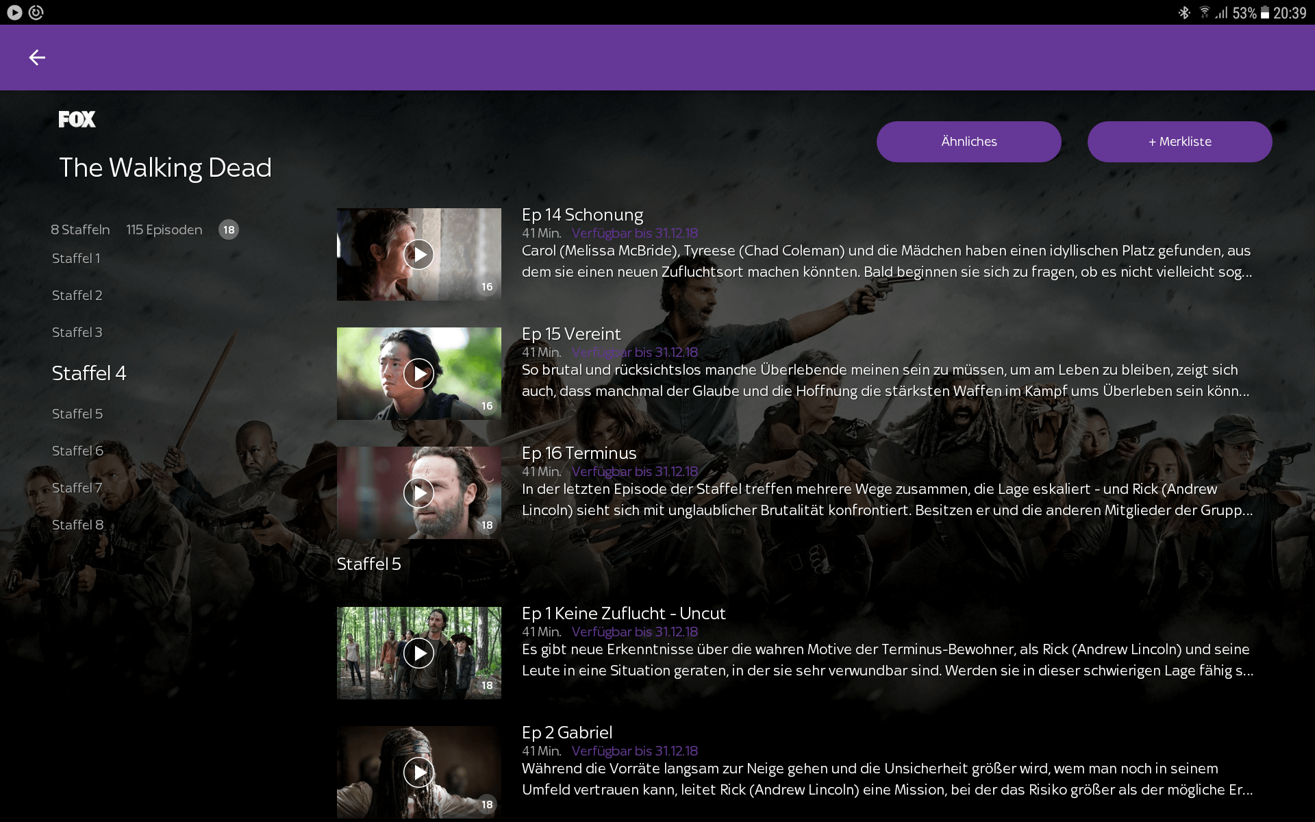The width and height of the screenshot is (1315, 822).
Task: Play episode 16 Terminus
Action: (418, 493)
